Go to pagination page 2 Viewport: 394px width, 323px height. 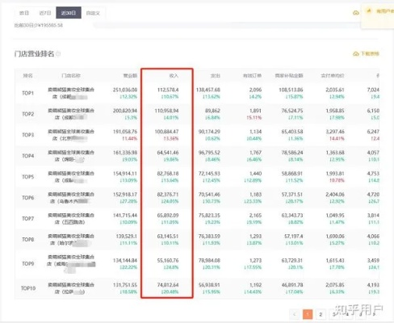coord(321,314)
